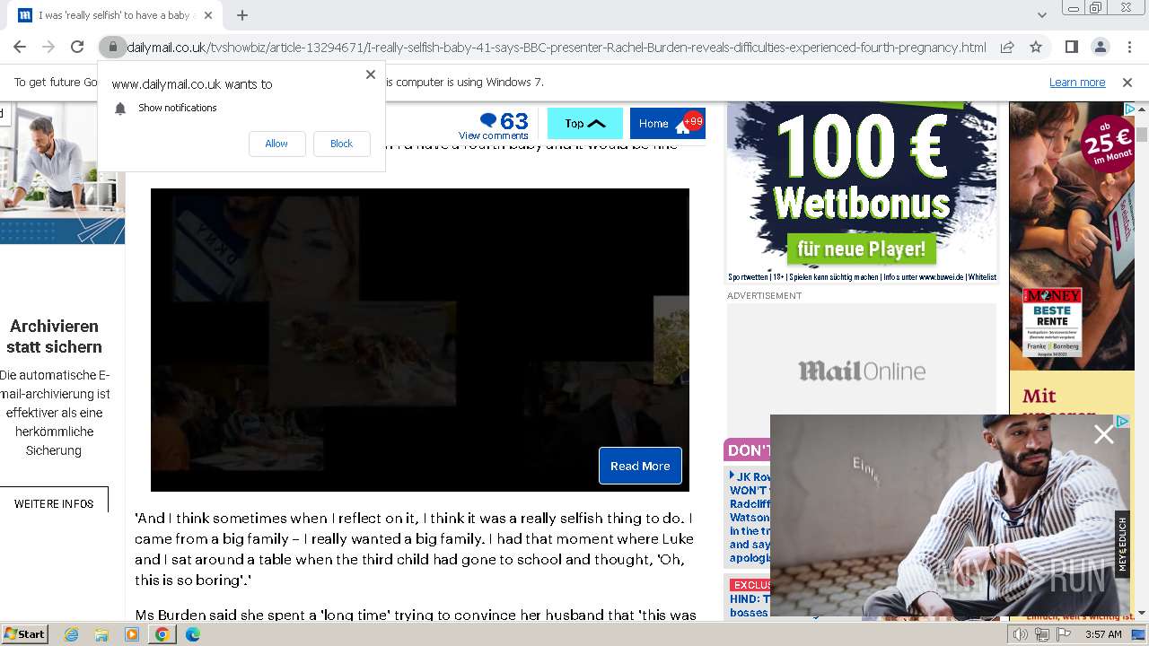This screenshot has height=646, width=1149.
Task: Switch to Chrome in the taskbar
Action: 162,634
